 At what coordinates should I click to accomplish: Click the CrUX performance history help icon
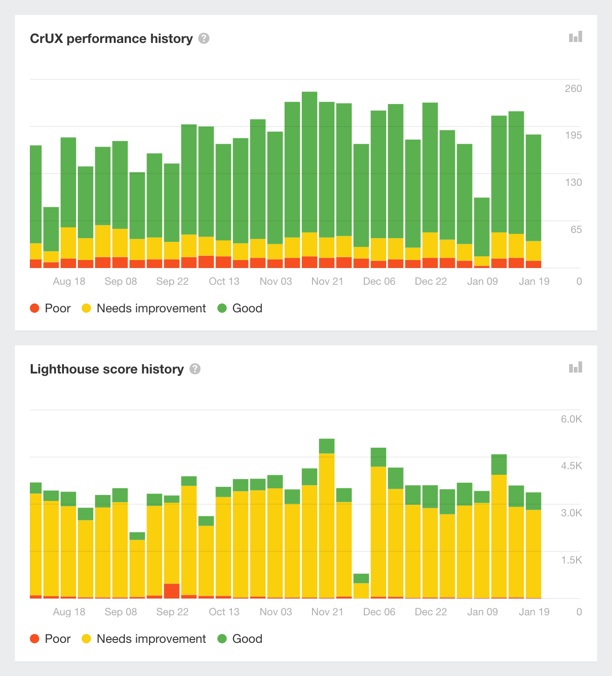(204, 38)
